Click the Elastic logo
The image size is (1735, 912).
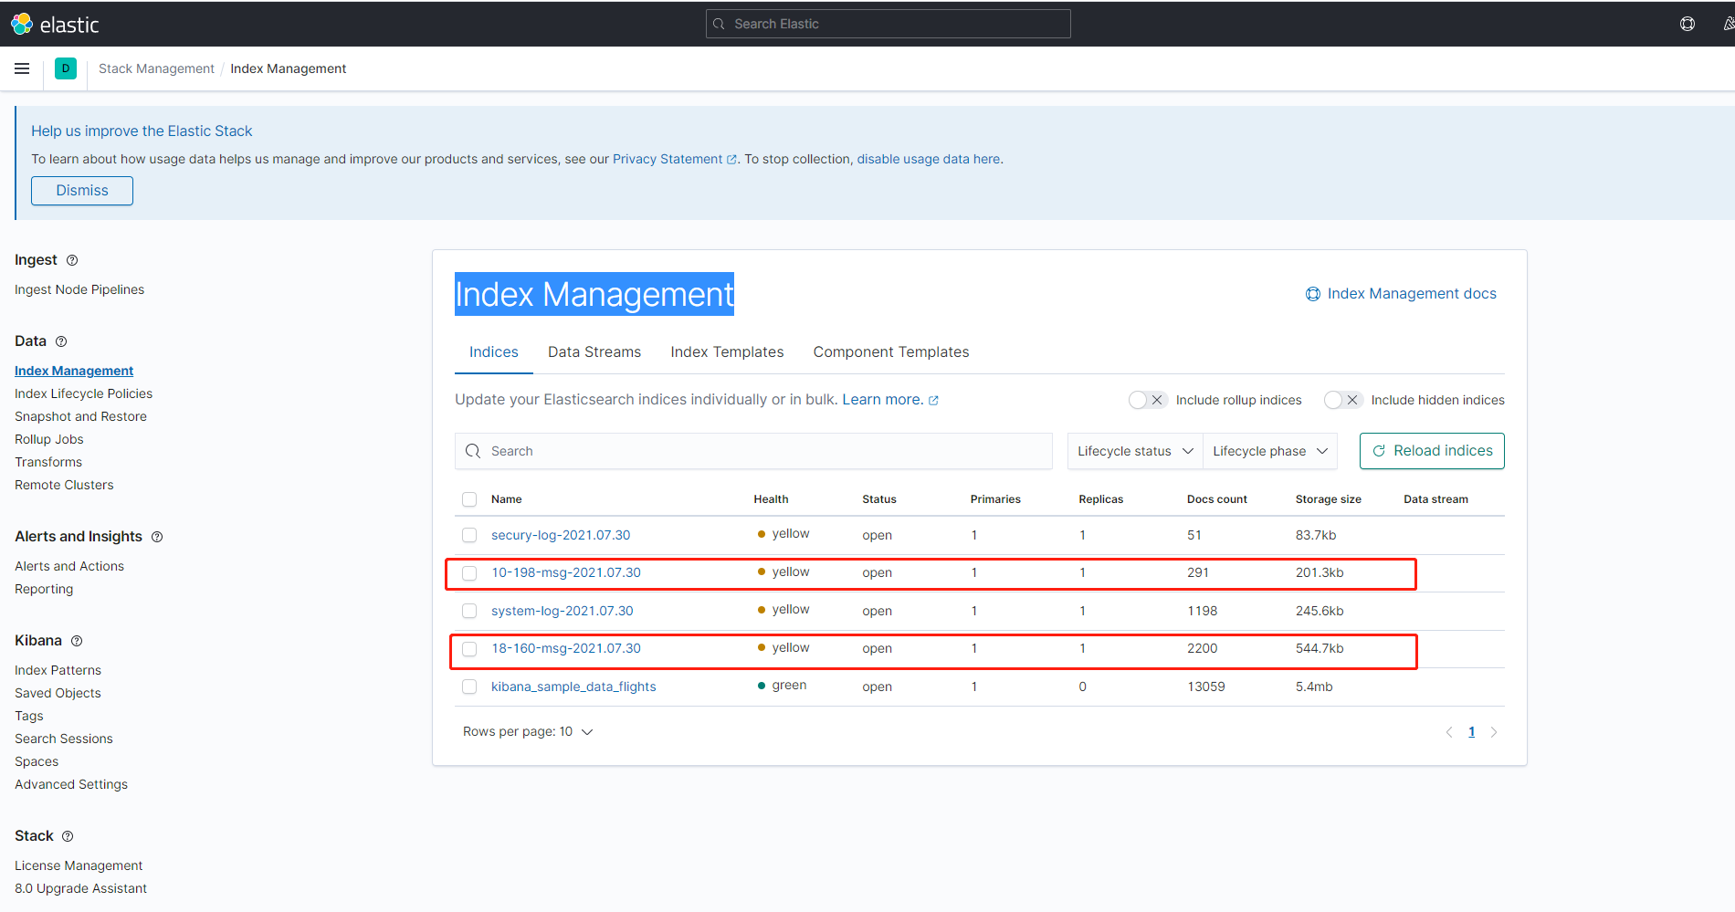coord(55,24)
